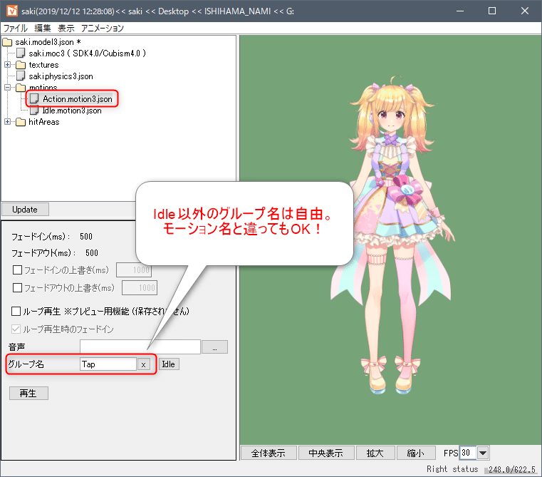Image resolution: width=542 pixels, height=477 pixels.
Task: Click the 拡大 zoom in button
Action: tap(375, 453)
